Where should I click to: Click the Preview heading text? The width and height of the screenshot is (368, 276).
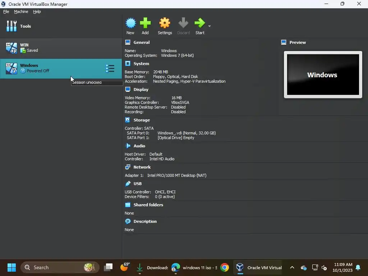[x=298, y=42]
